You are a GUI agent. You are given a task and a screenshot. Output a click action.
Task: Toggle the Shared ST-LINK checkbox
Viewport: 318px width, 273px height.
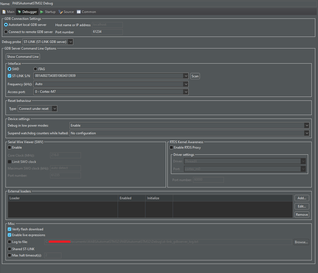9,249
